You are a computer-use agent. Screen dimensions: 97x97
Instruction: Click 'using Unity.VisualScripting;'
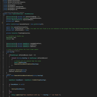point(13,4)
